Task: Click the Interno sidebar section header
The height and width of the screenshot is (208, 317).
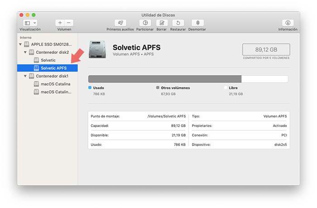Action: [26, 38]
